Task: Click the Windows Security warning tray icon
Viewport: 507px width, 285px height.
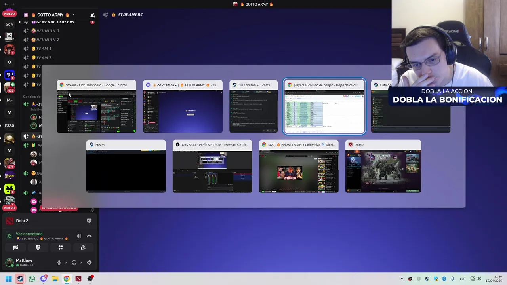Action: pos(435,279)
